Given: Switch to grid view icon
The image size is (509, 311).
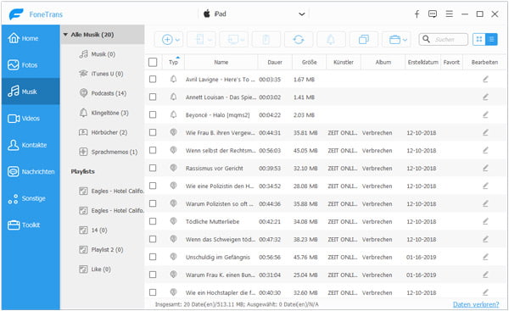Looking at the screenshot, I should tap(478, 39).
